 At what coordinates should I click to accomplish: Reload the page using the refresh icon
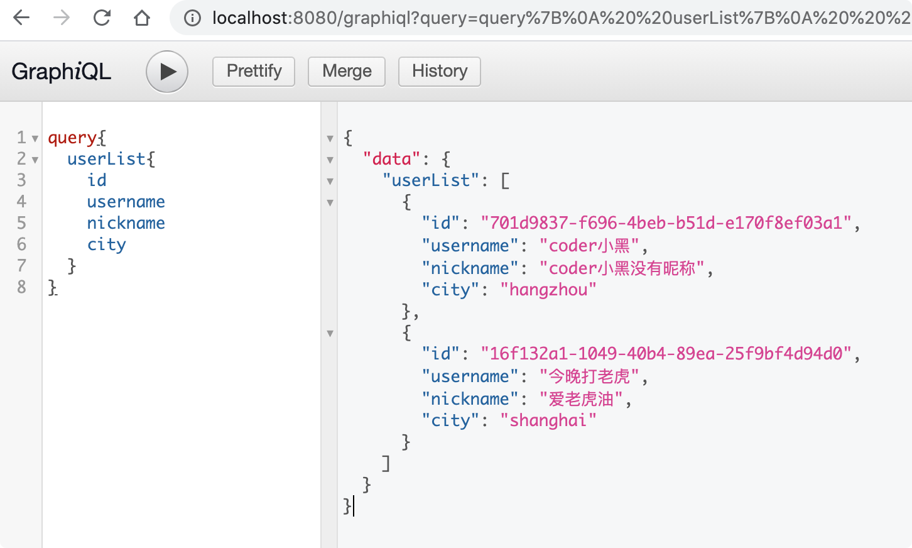click(102, 18)
